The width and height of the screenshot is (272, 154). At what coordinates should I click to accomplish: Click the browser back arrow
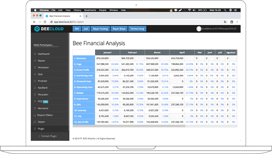[x=34, y=22]
